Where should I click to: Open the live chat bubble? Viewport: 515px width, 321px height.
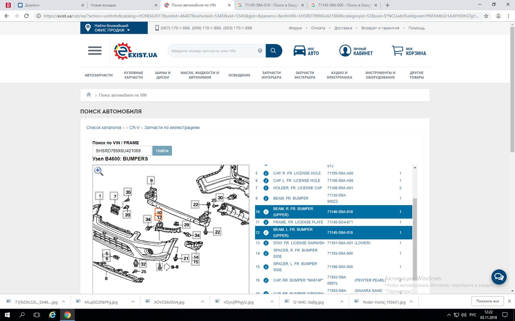499,277
